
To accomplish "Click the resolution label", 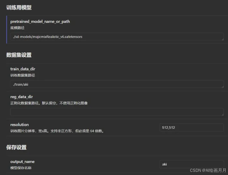I will click(x=20, y=124).
